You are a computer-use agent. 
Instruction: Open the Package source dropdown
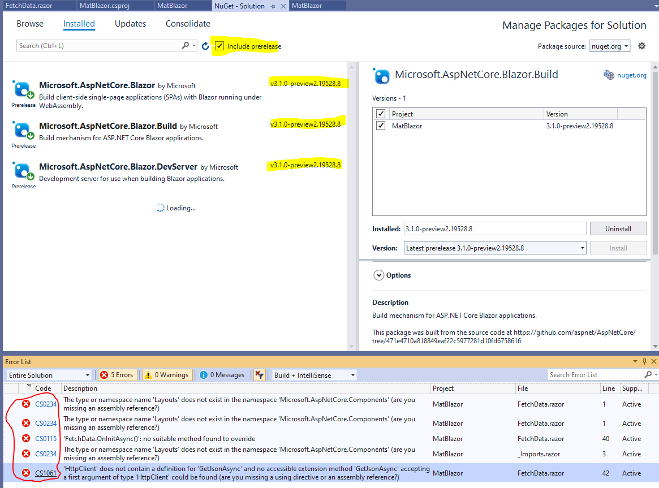pos(610,46)
